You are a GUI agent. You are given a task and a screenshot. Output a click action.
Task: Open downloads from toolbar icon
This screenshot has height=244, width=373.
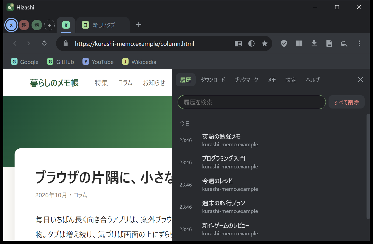pyautogui.click(x=314, y=43)
